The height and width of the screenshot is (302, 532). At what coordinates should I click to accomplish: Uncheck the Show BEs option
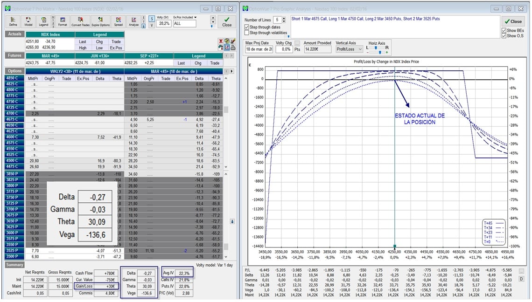coord(504,30)
